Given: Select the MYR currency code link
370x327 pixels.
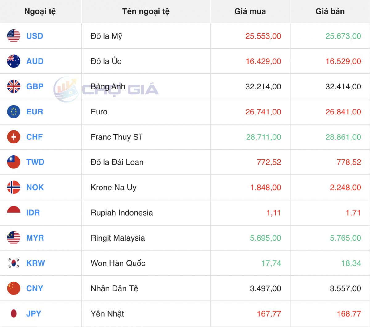Looking at the screenshot, I should [35, 238].
